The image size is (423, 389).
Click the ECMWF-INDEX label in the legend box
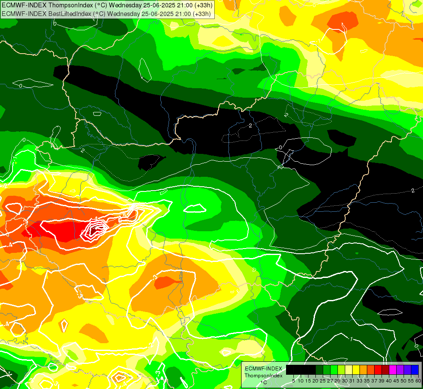(264, 369)
